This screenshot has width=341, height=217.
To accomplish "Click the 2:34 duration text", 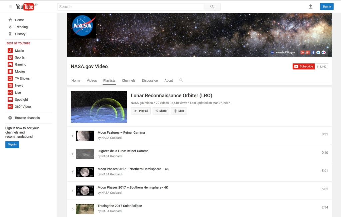I will (x=325, y=207).
